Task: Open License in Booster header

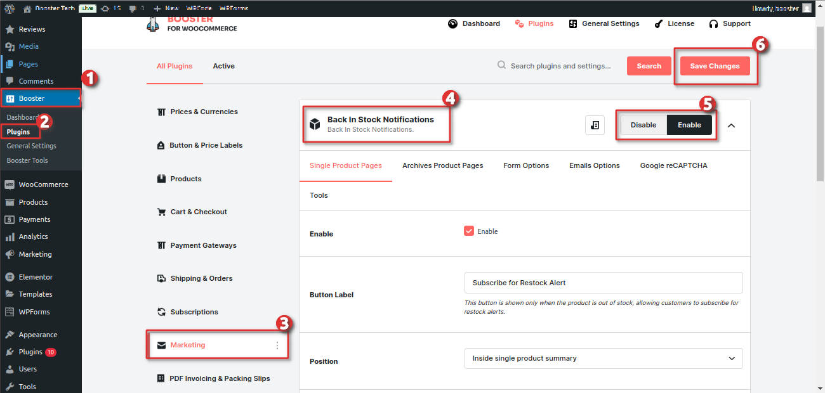Action: pos(674,23)
